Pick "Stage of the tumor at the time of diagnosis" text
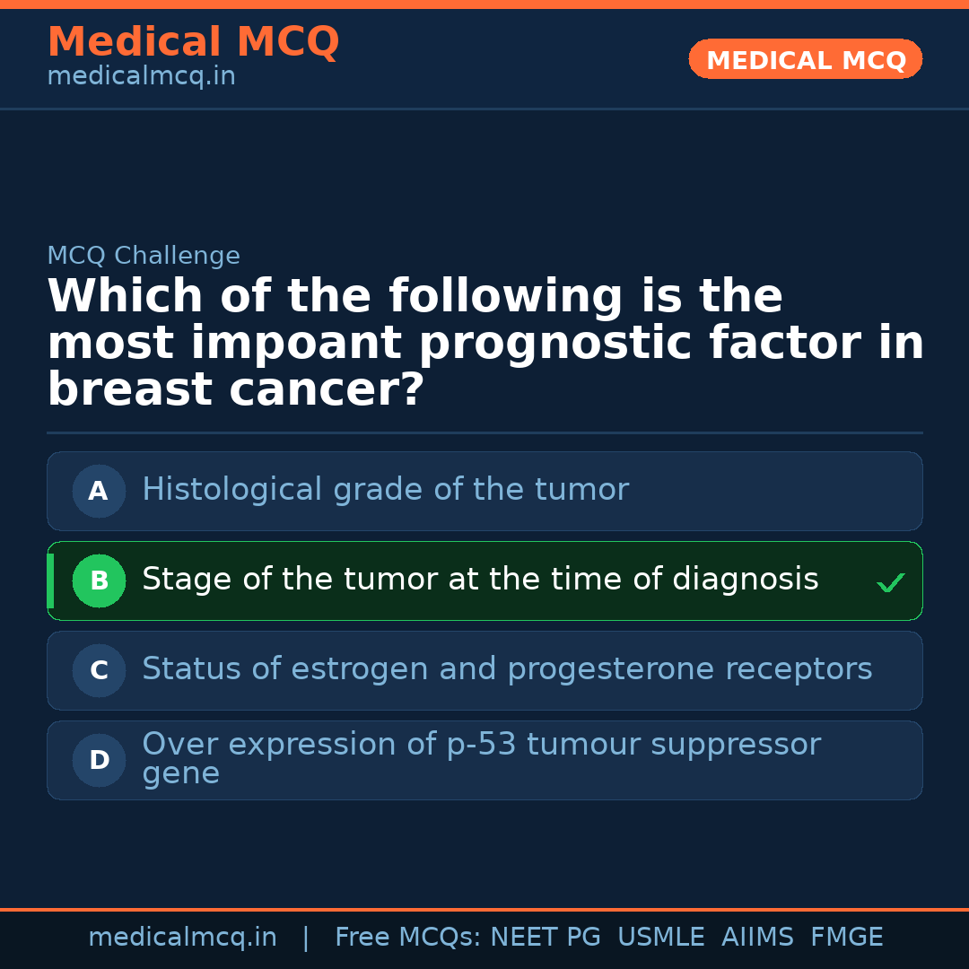969x969 pixels. [x=480, y=580]
